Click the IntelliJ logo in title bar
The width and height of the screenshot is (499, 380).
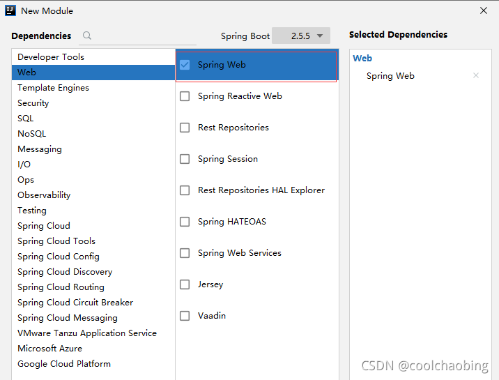(10, 10)
